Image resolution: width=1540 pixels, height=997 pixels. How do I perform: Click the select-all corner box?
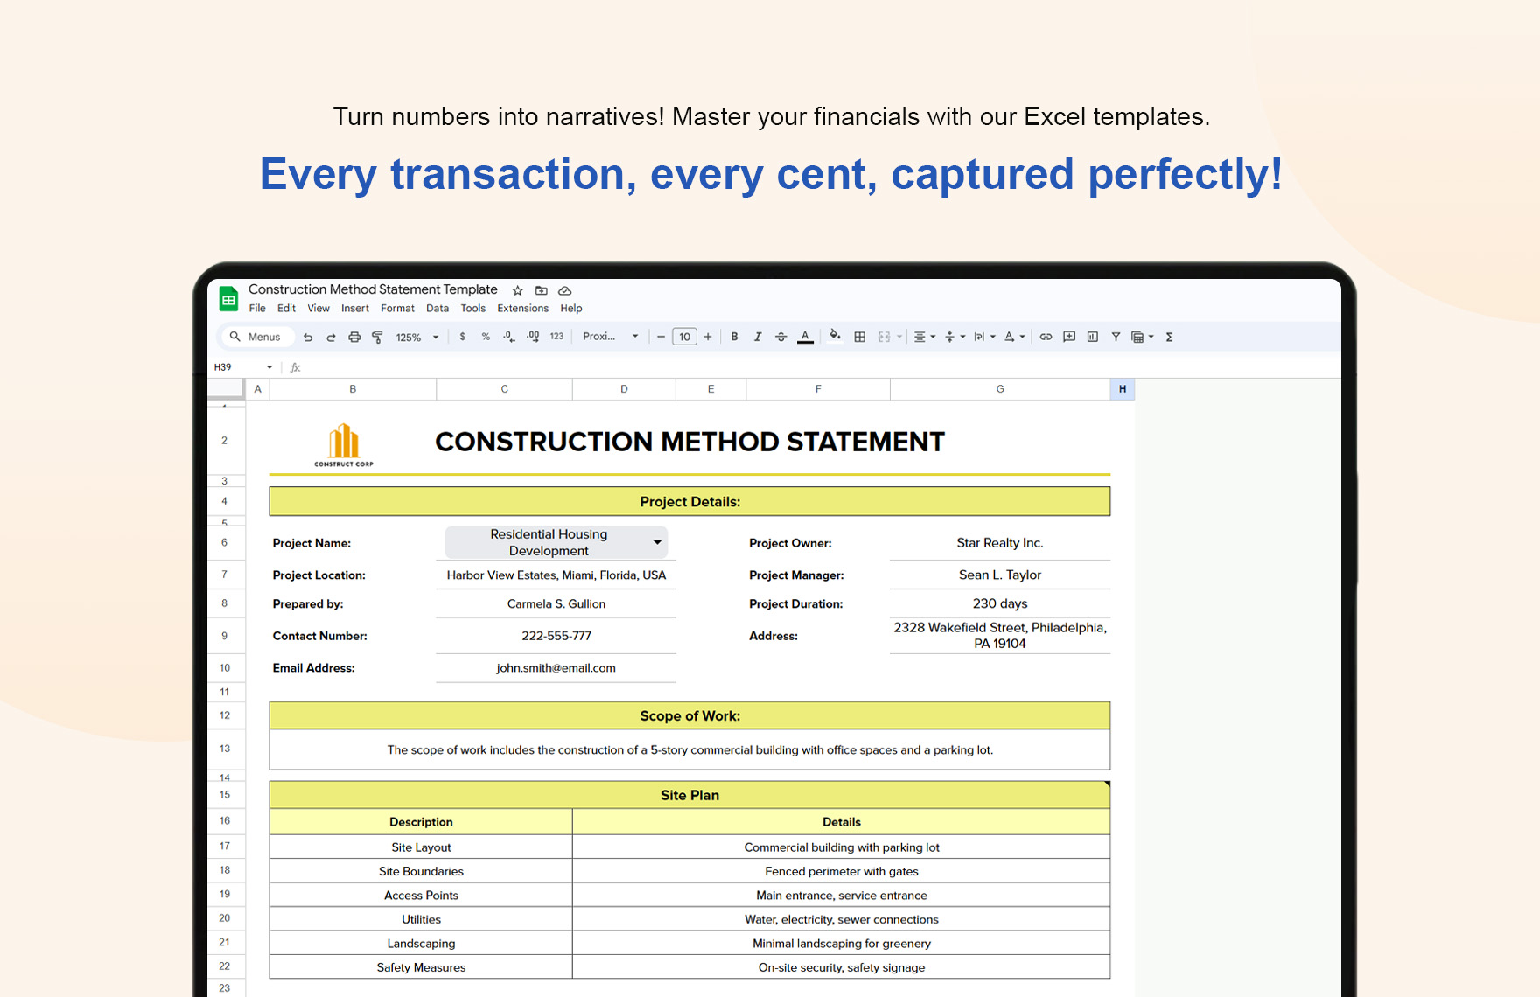226,388
